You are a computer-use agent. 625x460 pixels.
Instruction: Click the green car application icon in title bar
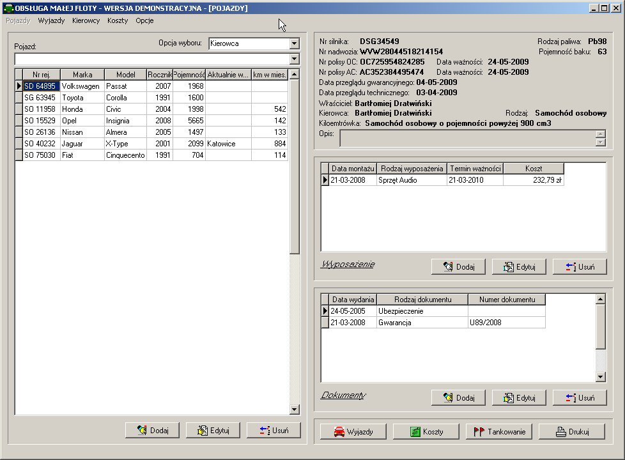[8, 8]
